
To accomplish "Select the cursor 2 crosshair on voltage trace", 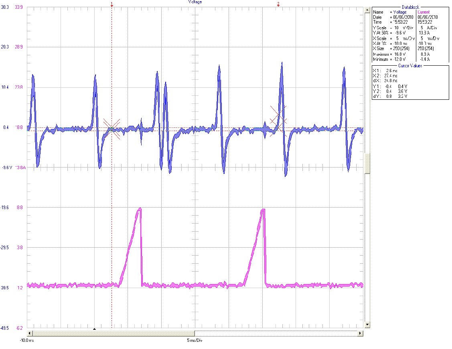I will pos(278,119).
